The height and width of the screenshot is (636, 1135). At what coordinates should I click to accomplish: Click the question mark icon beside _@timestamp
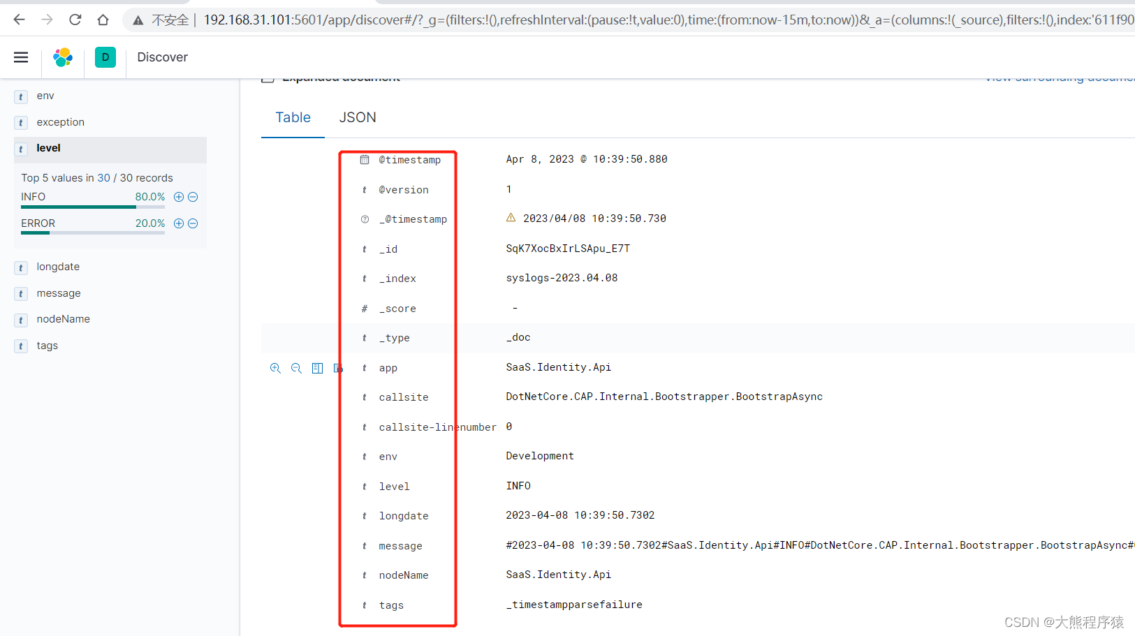click(364, 219)
